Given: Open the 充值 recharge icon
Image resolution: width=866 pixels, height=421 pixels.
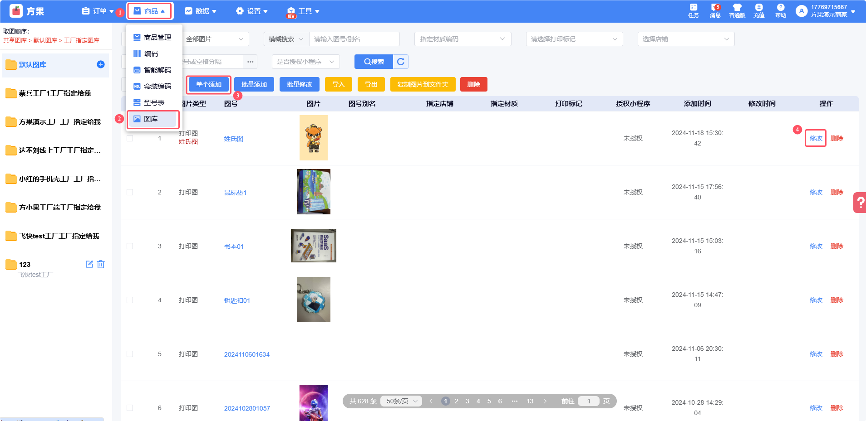Looking at the screenshot, I should point(759,7).
